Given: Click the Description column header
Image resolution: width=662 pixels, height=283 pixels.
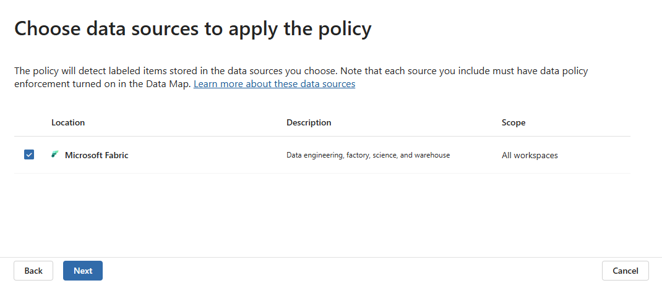Looking at the screenshot, I should pyautogui.click(x=309, y=122).
